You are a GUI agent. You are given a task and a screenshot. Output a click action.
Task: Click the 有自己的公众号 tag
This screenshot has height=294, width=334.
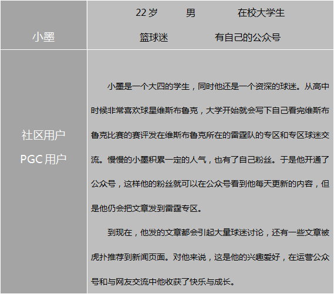248,38
